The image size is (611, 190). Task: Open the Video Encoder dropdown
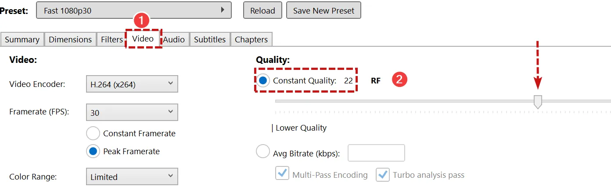132,84
